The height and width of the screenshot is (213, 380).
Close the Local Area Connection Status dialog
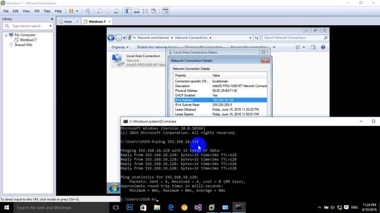(x=263, y=52)
